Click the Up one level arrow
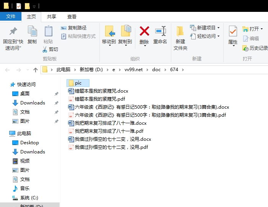The height and width of the screenshot is (207, 268). [36, 70]
